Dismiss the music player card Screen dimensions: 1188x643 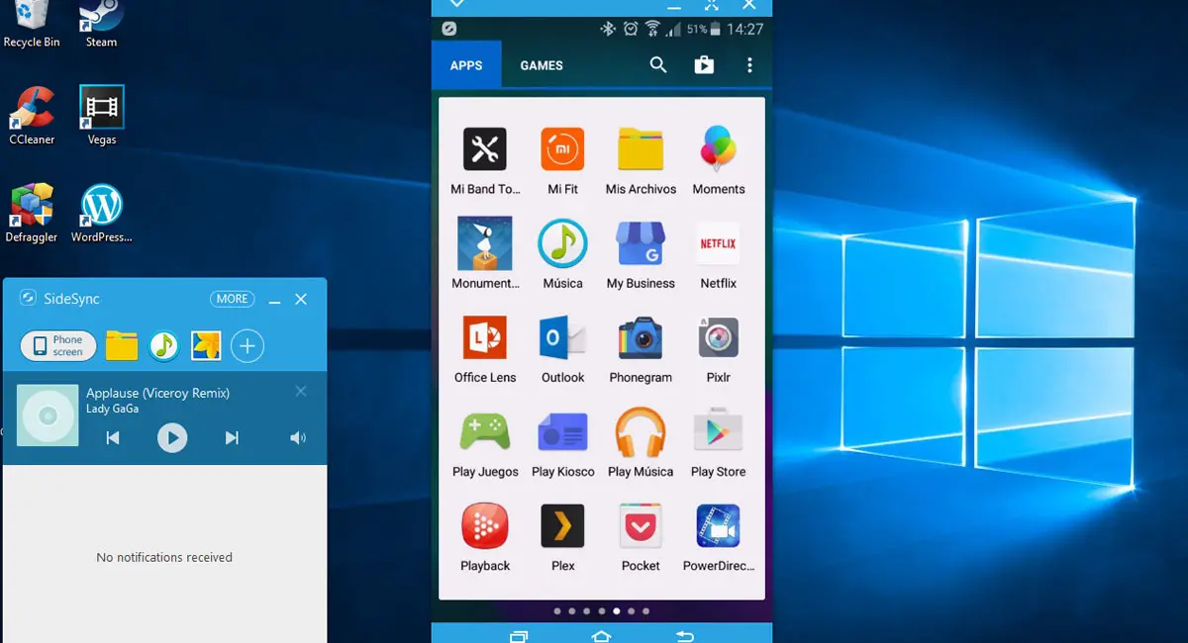coord(301,392)
